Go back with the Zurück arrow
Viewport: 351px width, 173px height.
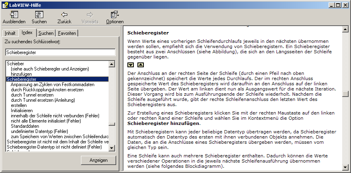pyautogui.click(x=64, y=15)
